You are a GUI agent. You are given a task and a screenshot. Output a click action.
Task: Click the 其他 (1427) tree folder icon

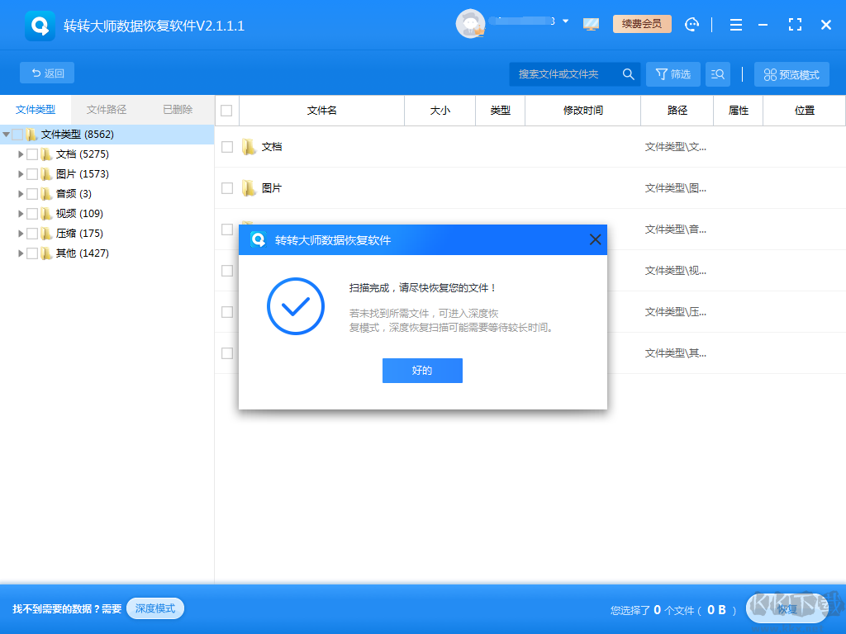click(x=46, y=253)
